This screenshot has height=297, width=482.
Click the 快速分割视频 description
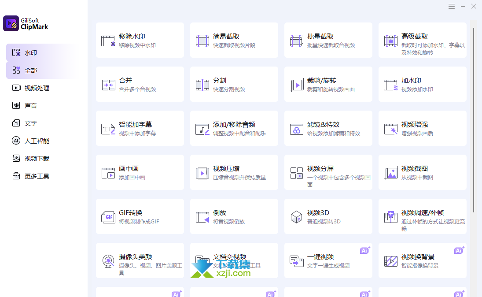point(229,89)
